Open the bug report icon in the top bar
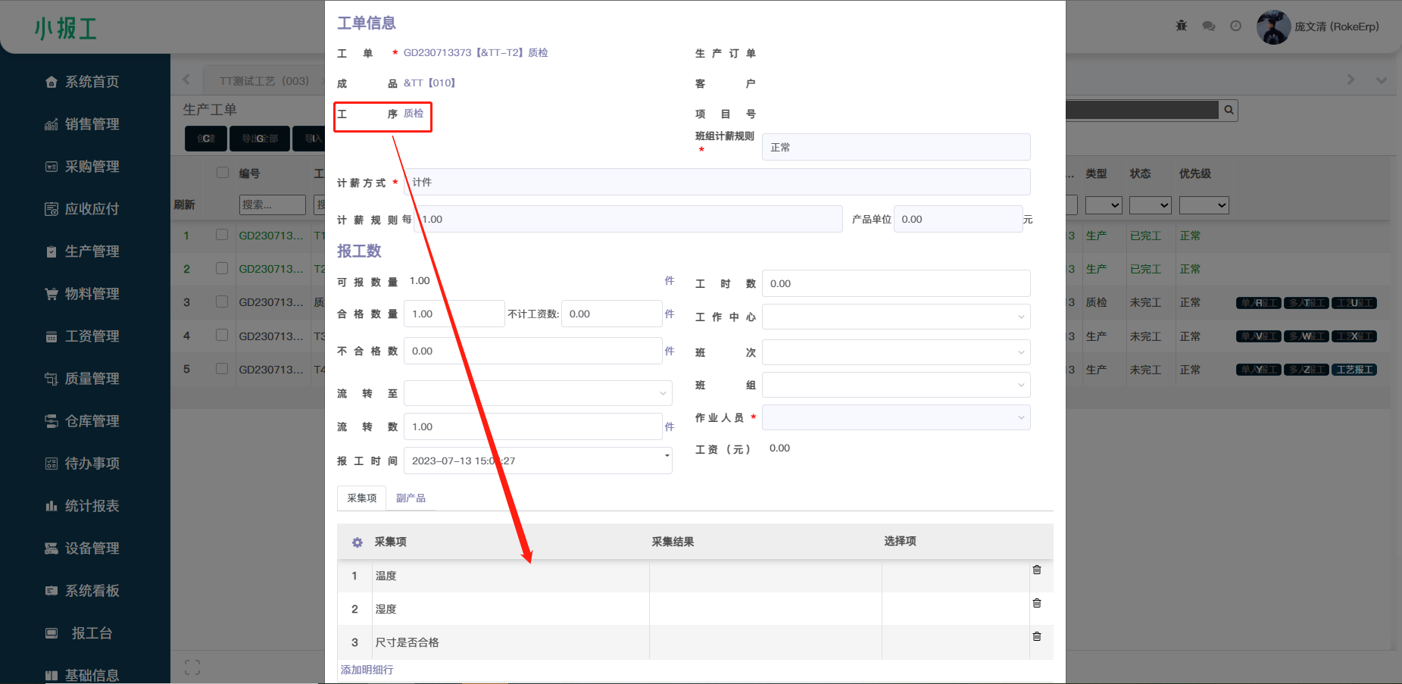1402x684 pixels. [1182, 26]
